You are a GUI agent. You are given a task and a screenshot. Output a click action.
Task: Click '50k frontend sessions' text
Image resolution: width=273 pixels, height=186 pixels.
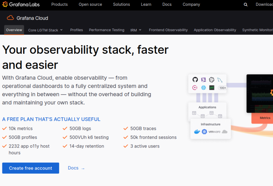point(153,137)
